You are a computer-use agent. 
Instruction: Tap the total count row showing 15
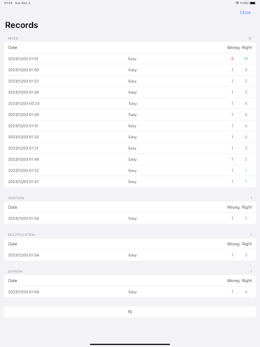coord(130,312)
